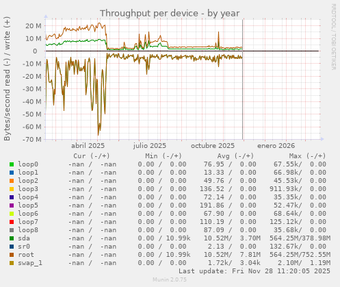
Task: Select the loop8 legend label
Action: tap(28, 230)
